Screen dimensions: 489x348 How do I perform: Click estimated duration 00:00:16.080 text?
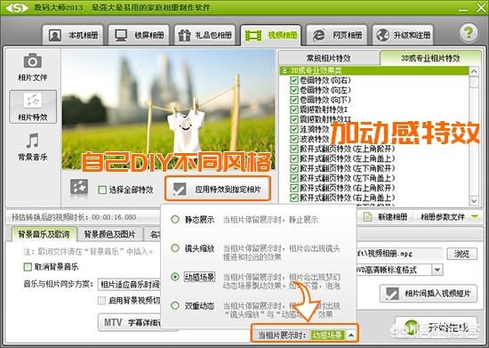(114, 217)
